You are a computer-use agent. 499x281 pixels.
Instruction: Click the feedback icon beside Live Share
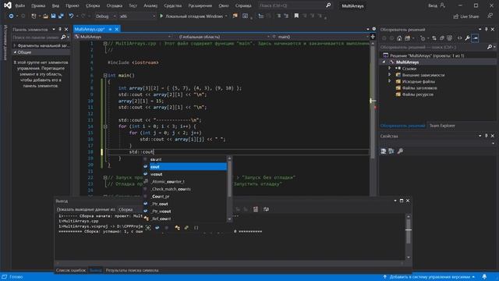click(x=490, y=16)
